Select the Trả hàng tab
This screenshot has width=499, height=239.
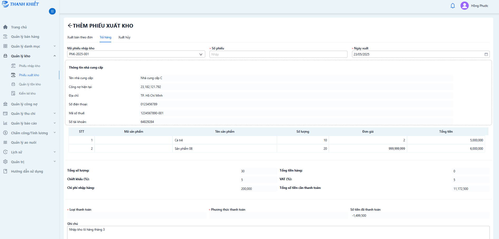click(105, 37)
